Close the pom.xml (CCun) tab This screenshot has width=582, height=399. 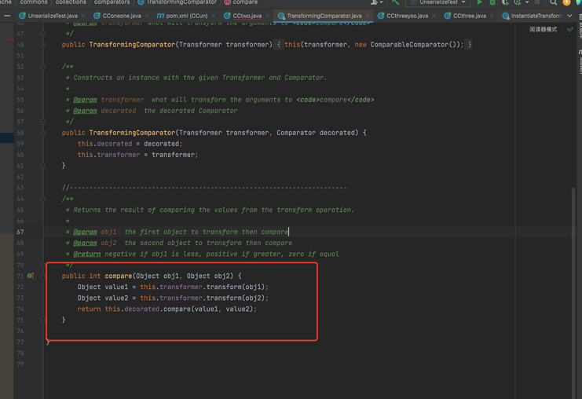click(214, 16)
